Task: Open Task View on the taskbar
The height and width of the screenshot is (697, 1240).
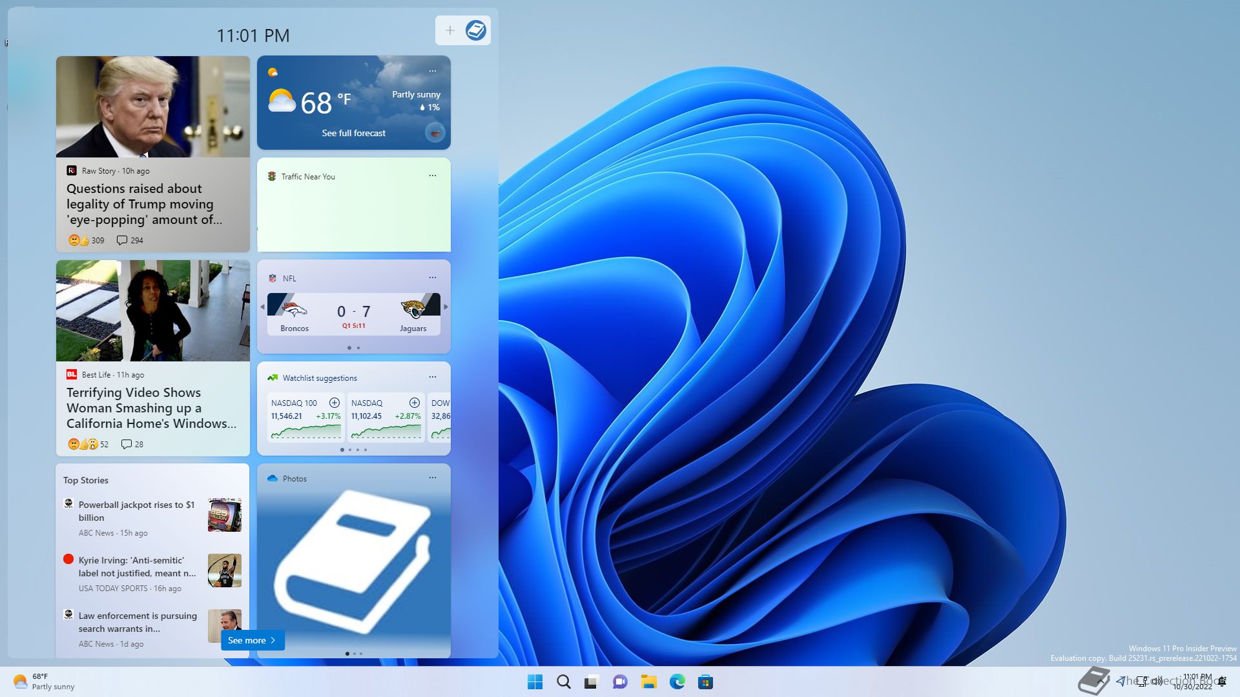Action: [x=592, y=682]
